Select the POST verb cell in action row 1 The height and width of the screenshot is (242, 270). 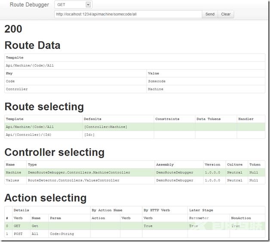point(18,234)
